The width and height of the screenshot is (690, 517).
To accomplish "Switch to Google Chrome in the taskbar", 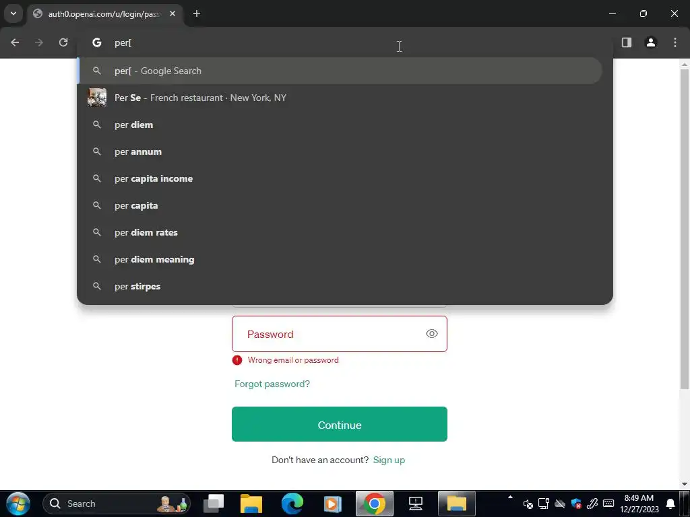I will click(x=375, y=504).
